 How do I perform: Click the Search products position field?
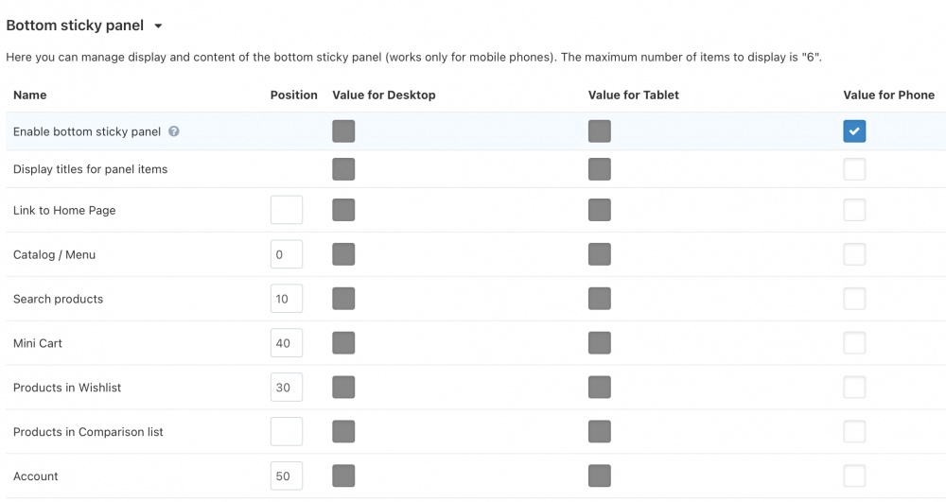click(287, 299)
